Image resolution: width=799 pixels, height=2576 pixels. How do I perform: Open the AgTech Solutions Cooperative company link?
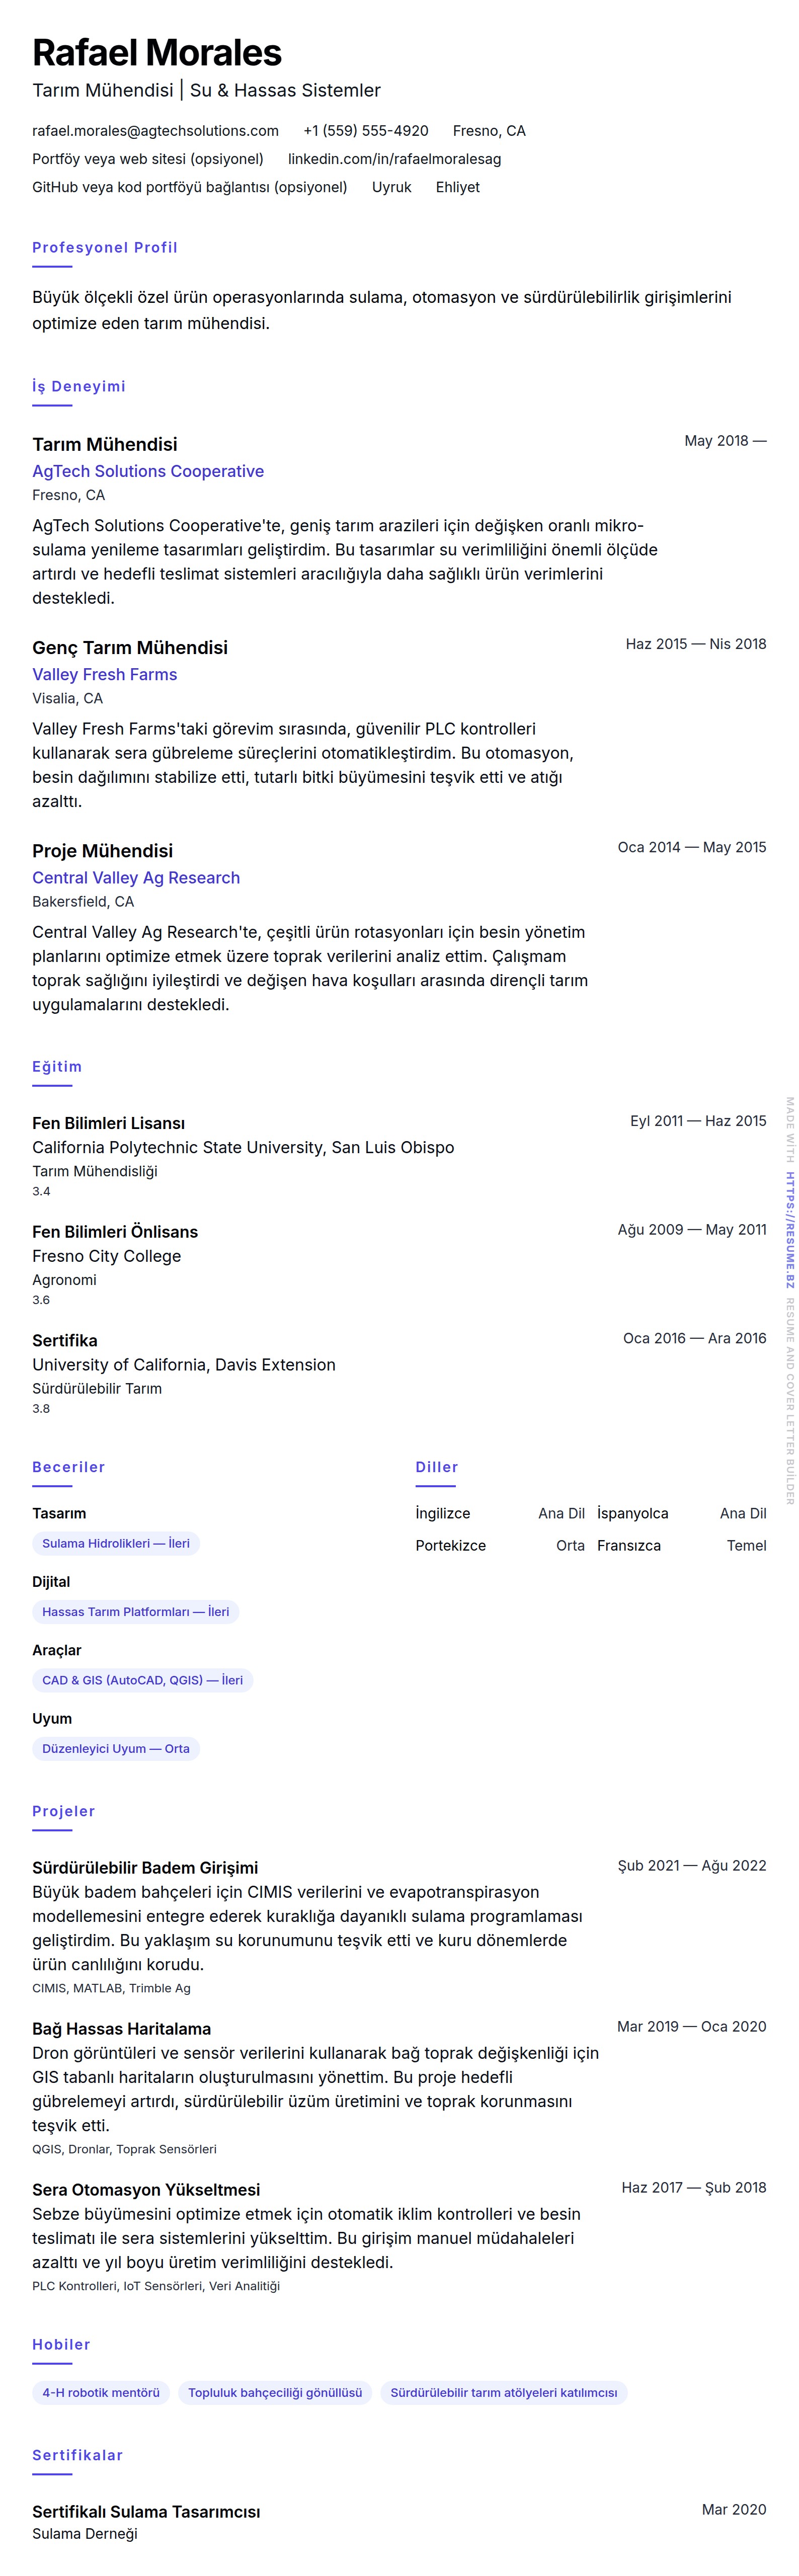point(148,471)
